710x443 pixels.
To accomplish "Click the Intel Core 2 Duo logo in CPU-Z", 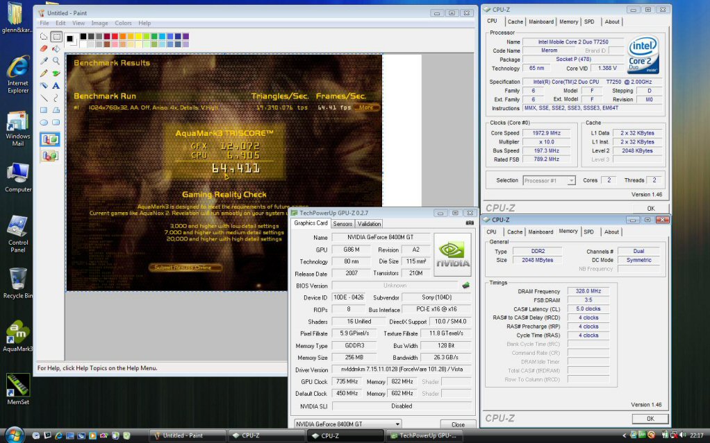I will point(643,55).
